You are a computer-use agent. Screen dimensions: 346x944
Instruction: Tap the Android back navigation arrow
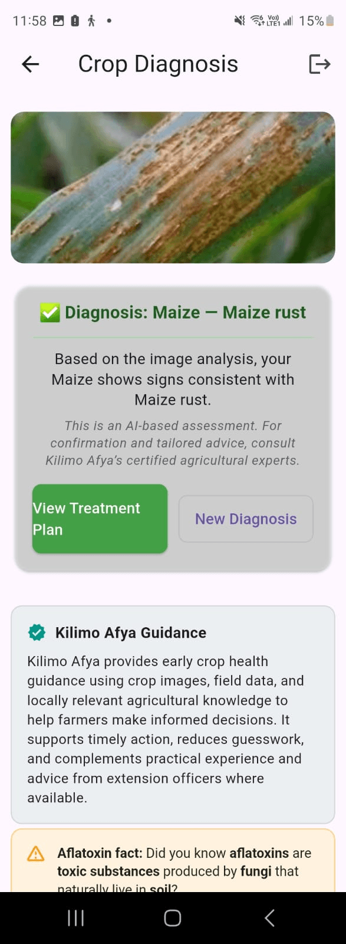(269, 917)
